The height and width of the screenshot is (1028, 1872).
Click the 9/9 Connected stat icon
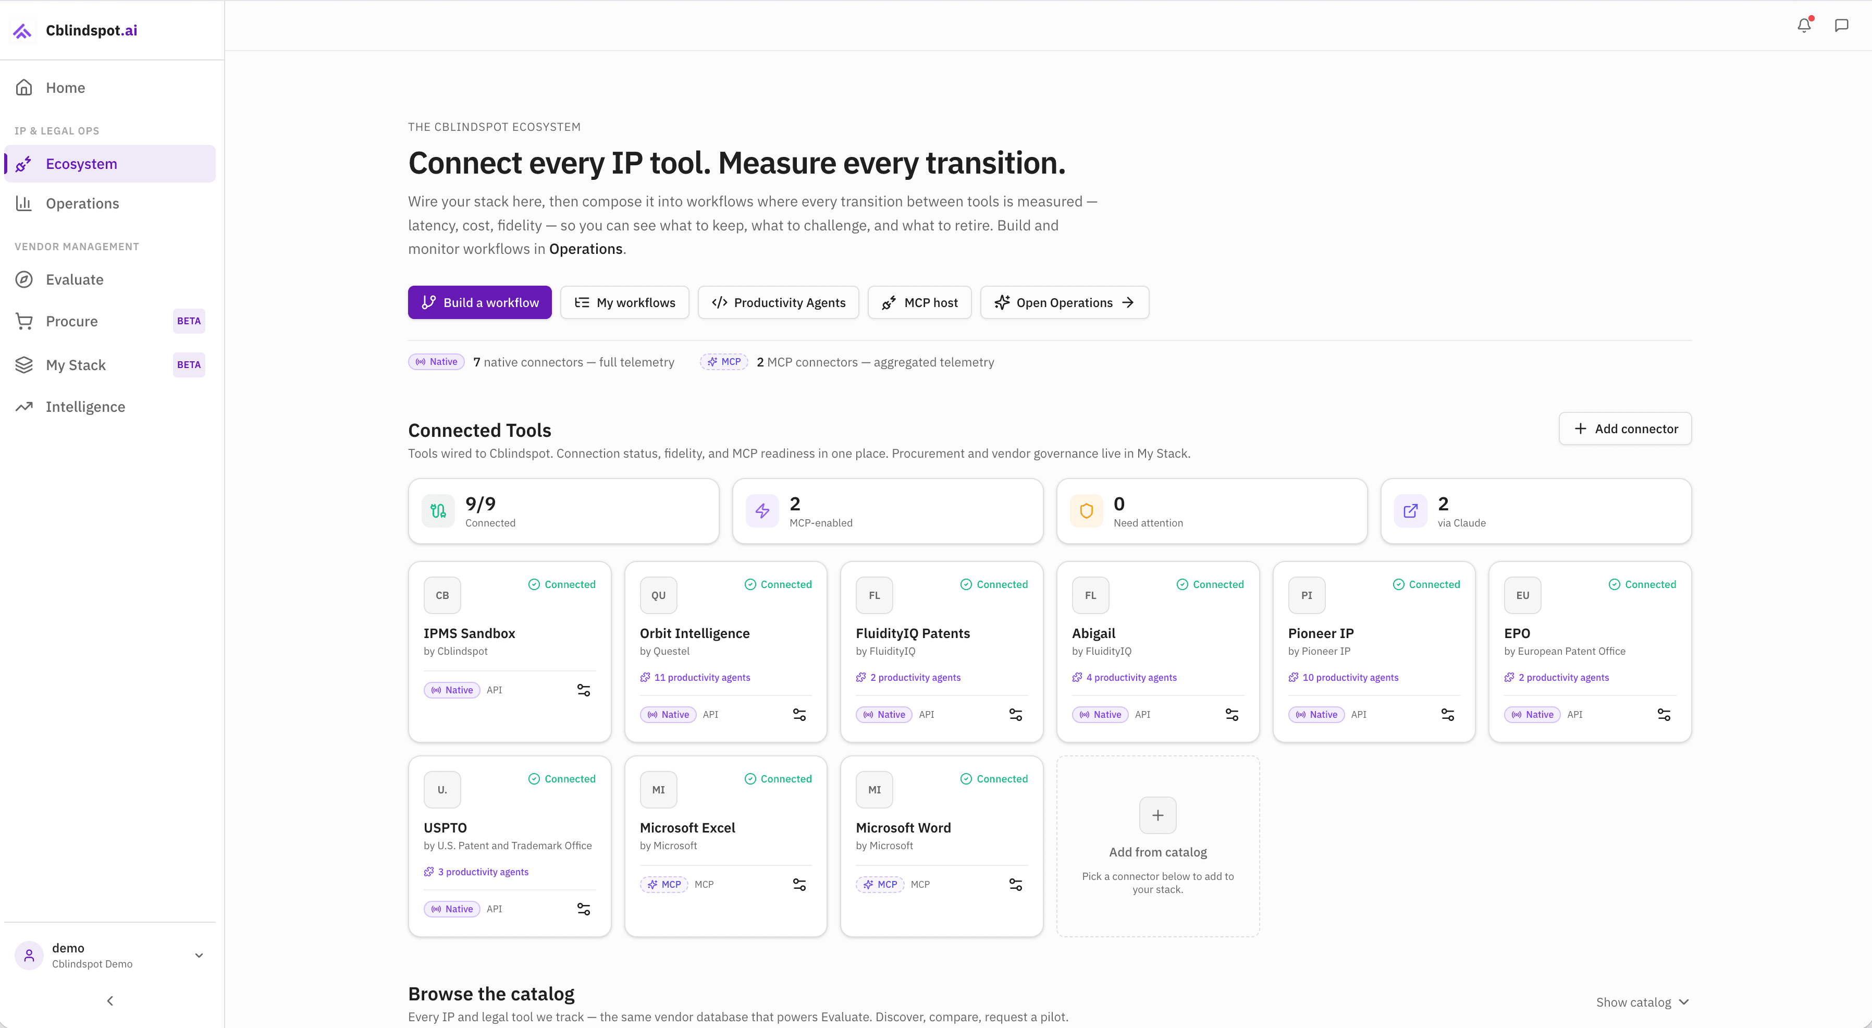(438, 511)
